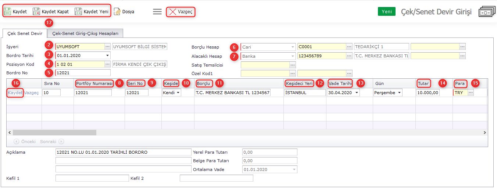This screenshot has width=497, height=189.
Task: Open Pozisyon Kod lookup ellipsis button
Action: point(107,64)
